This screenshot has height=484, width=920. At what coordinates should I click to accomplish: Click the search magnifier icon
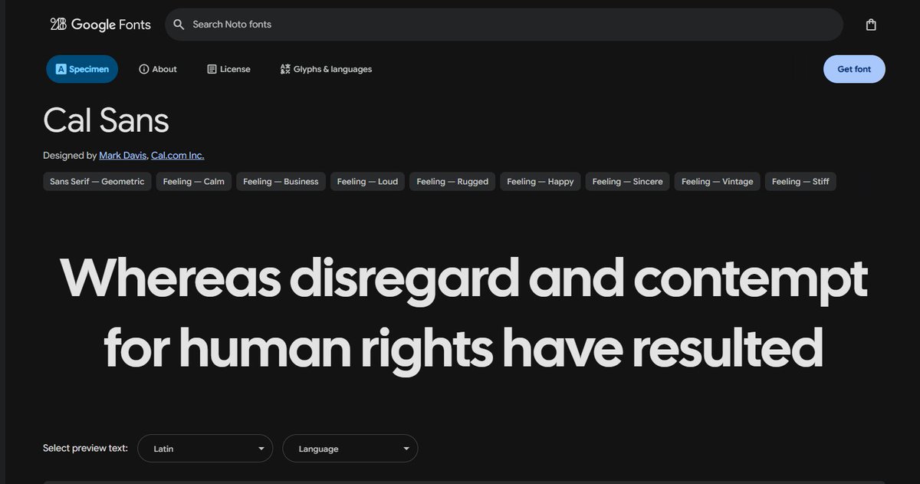click(179, 25)
